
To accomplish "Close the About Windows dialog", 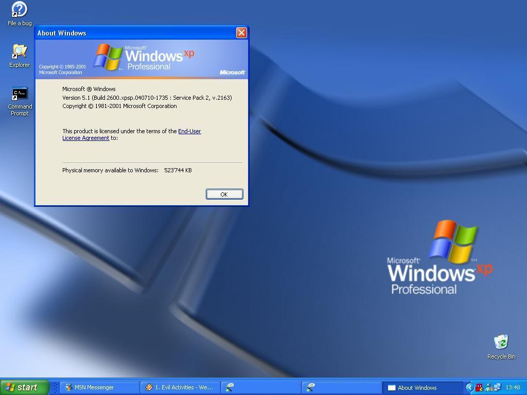I will [241, 32].
